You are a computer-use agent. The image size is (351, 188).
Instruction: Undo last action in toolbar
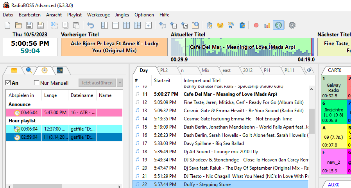pos(90,25)
